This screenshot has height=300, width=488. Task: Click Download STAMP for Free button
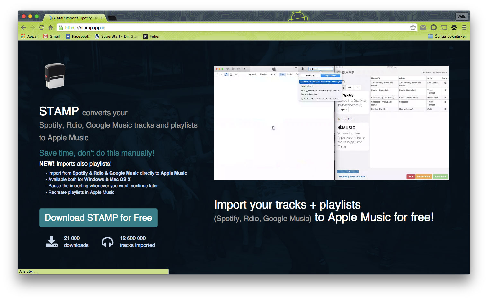coord(98,218)
